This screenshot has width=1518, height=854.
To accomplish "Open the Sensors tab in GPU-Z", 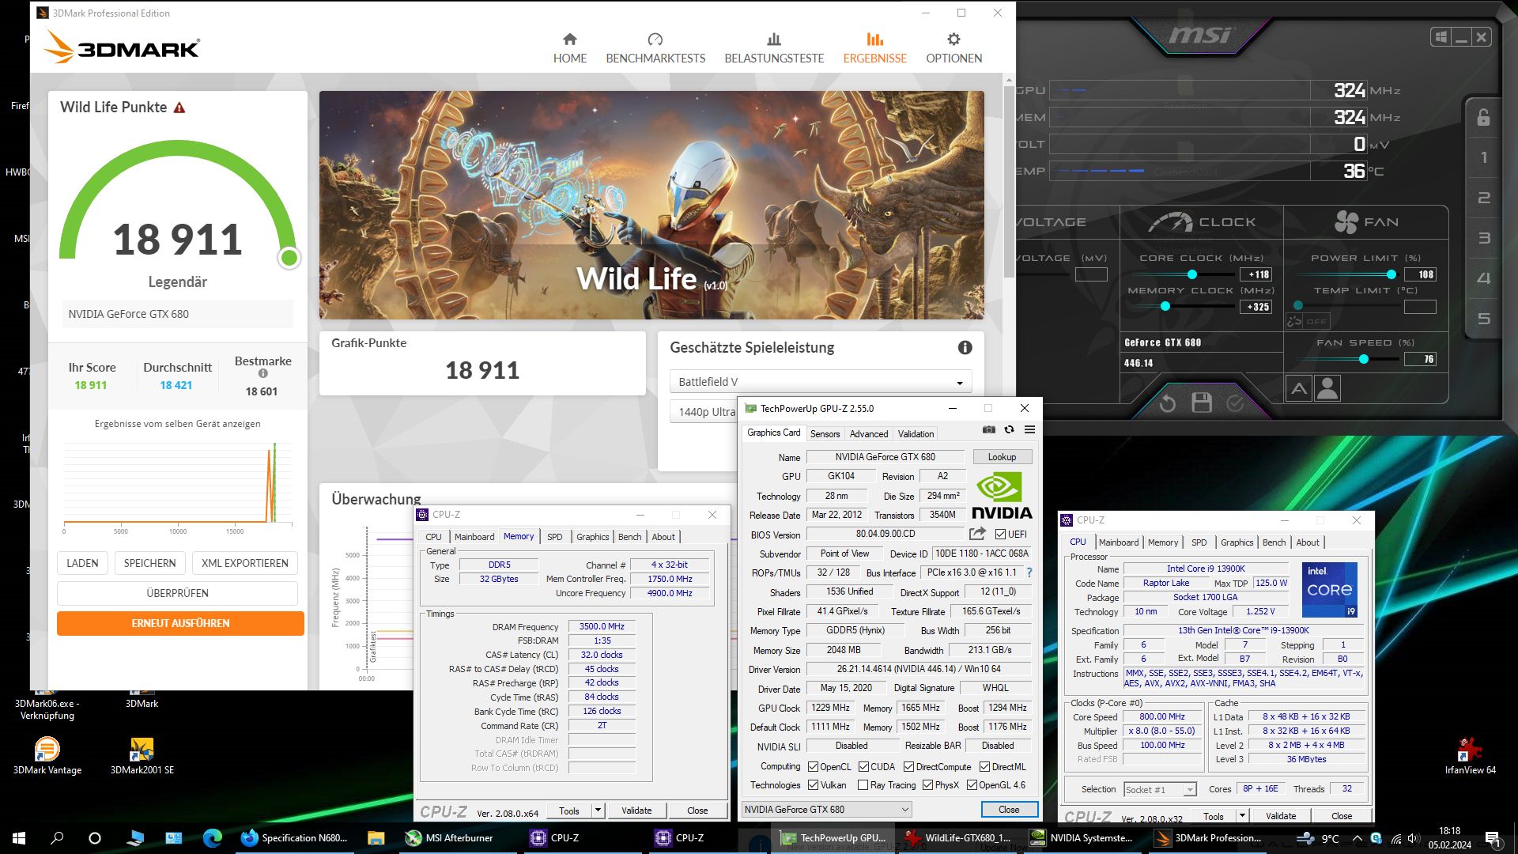I will point(825,434).
